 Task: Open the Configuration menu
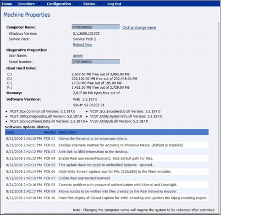(59, 4)
